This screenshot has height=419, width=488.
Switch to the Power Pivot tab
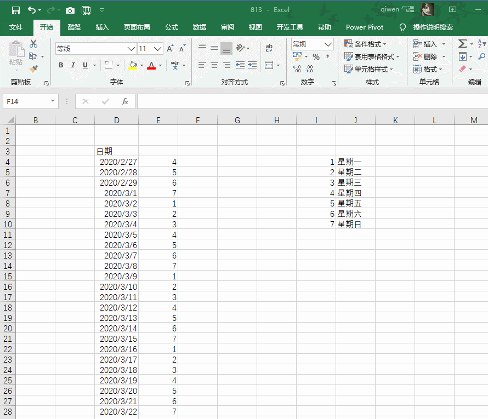[365, 27]
